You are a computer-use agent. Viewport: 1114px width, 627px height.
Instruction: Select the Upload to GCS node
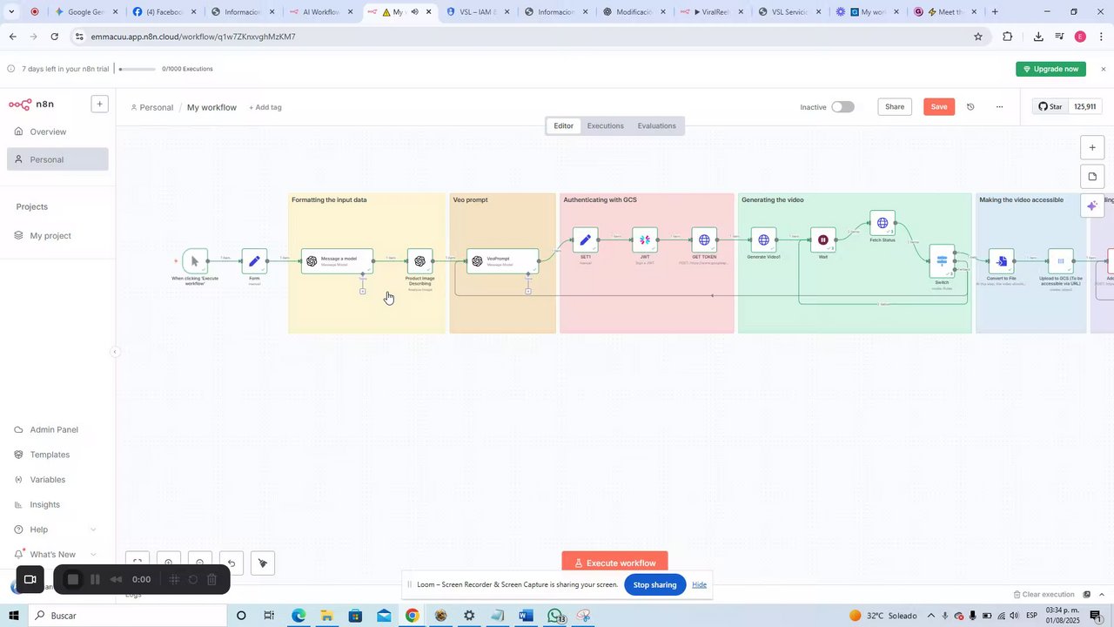[1060, 261]
